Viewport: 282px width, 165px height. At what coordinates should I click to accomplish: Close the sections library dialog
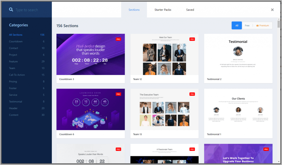pyautogui.click(x=272, y=10)
